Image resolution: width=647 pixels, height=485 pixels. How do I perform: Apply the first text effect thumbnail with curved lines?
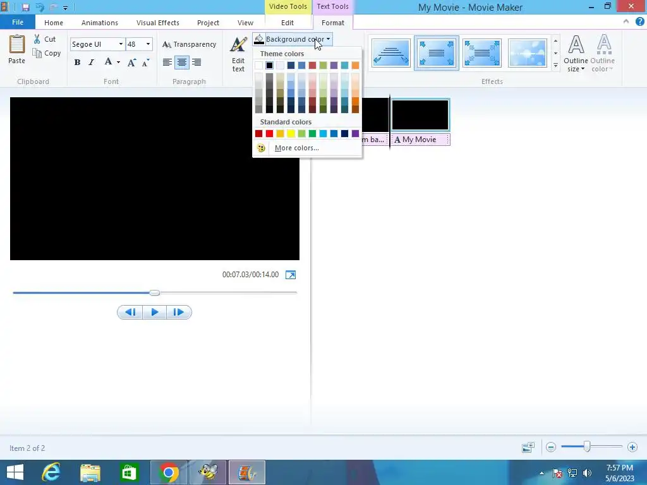click(x=390, y=53)
